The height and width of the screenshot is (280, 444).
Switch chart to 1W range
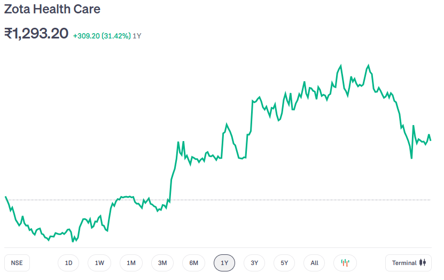coord(99,263)
